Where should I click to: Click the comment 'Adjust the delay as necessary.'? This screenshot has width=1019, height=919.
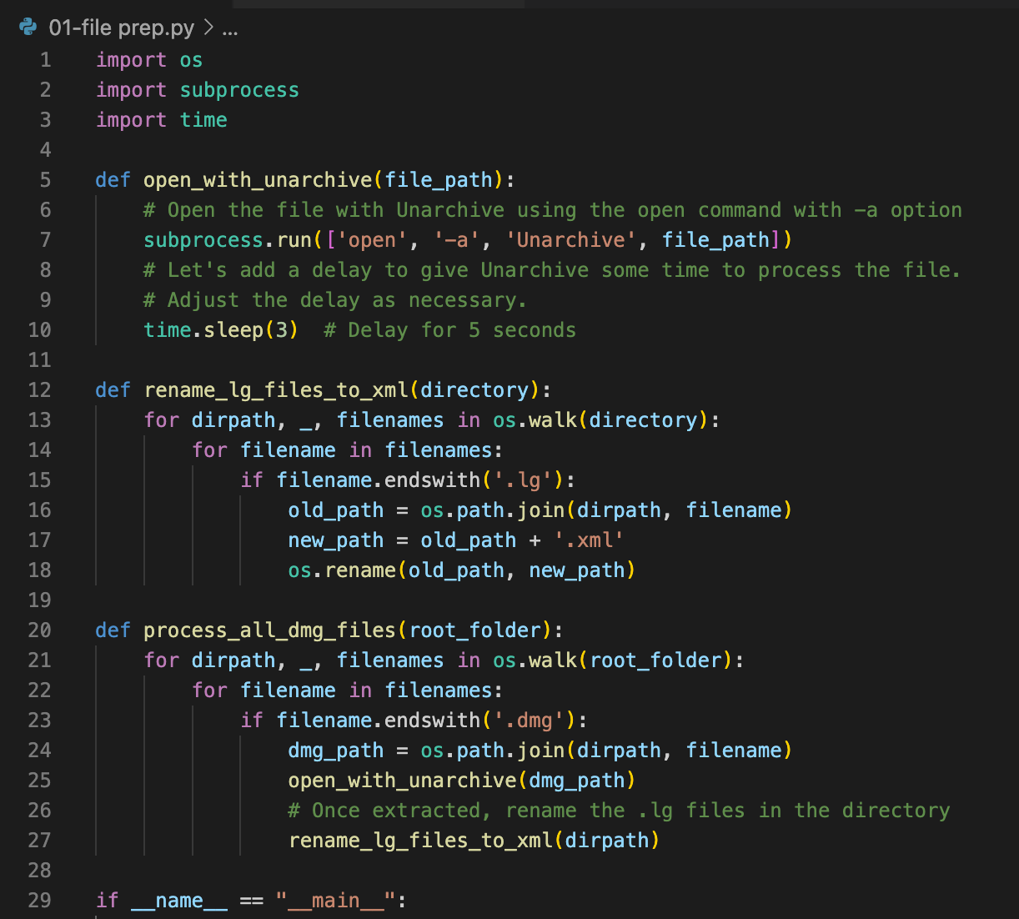pos(335,300)
